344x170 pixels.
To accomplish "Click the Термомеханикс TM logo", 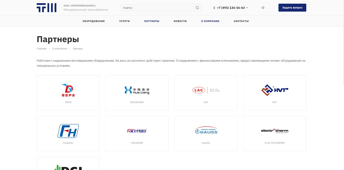I will (x=46, y=8).
